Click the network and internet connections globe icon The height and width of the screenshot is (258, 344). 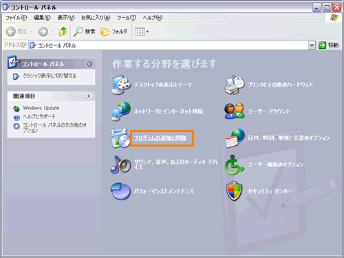(x=121, y=111)
